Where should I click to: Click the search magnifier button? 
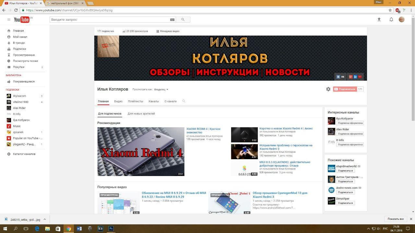point(183,20)
